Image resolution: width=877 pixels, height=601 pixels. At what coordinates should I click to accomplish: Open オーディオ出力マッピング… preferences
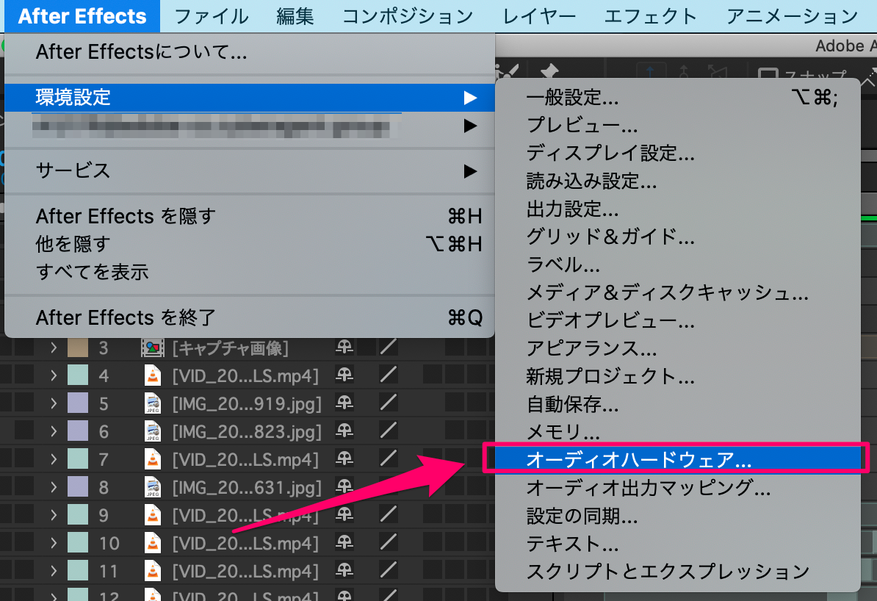(678, 488)
